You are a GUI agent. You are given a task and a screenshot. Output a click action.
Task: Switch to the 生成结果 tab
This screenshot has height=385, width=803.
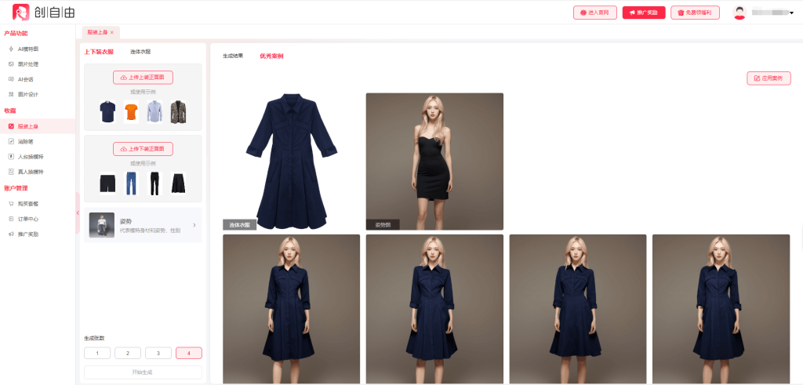pos(233,56)
